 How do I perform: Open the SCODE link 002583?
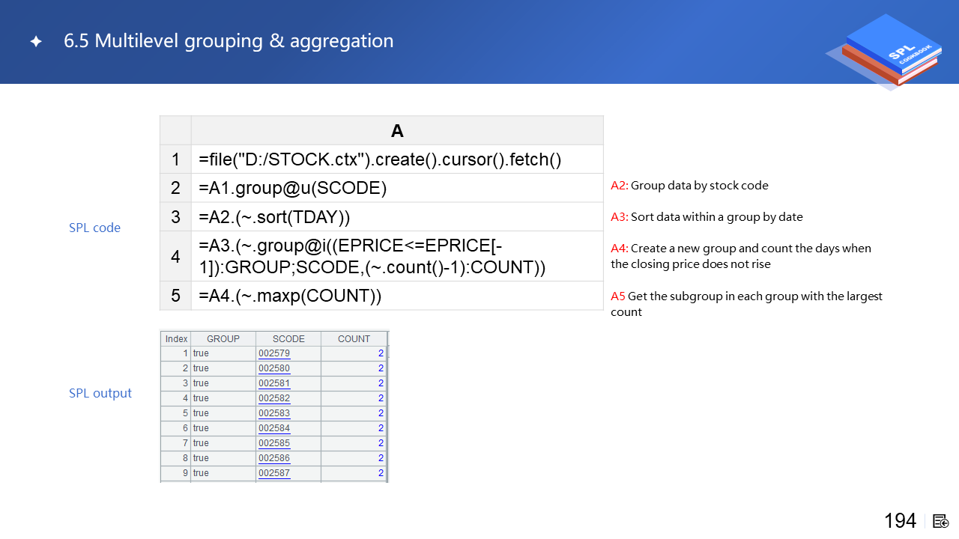(x=274, y=413)
